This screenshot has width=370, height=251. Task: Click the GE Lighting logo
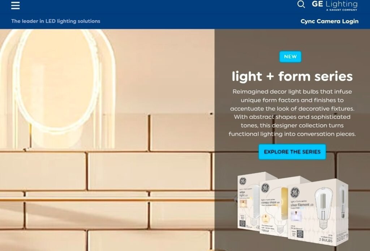click(x=334, y=6)
